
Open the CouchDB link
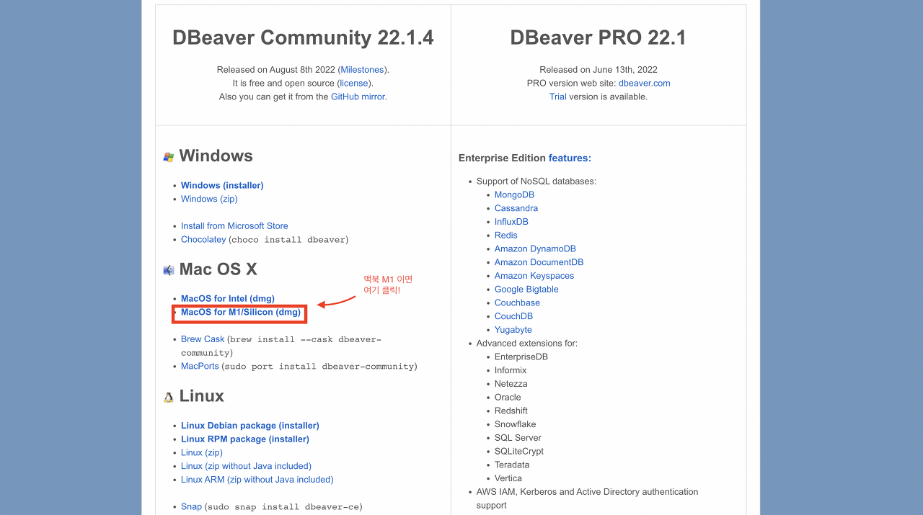click(x=513, y=316)
